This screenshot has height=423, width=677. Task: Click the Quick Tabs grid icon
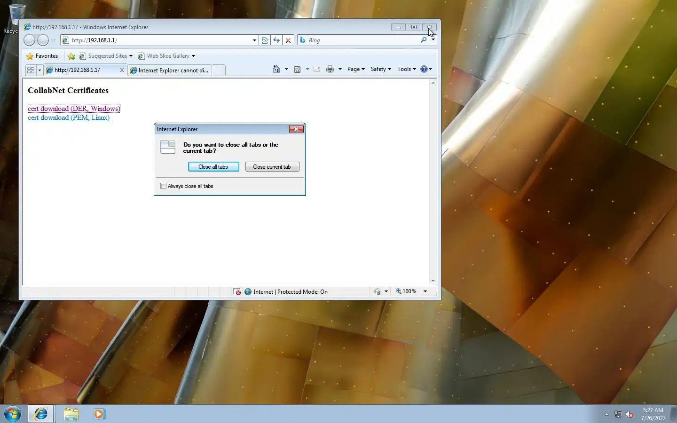coord(31,70)
